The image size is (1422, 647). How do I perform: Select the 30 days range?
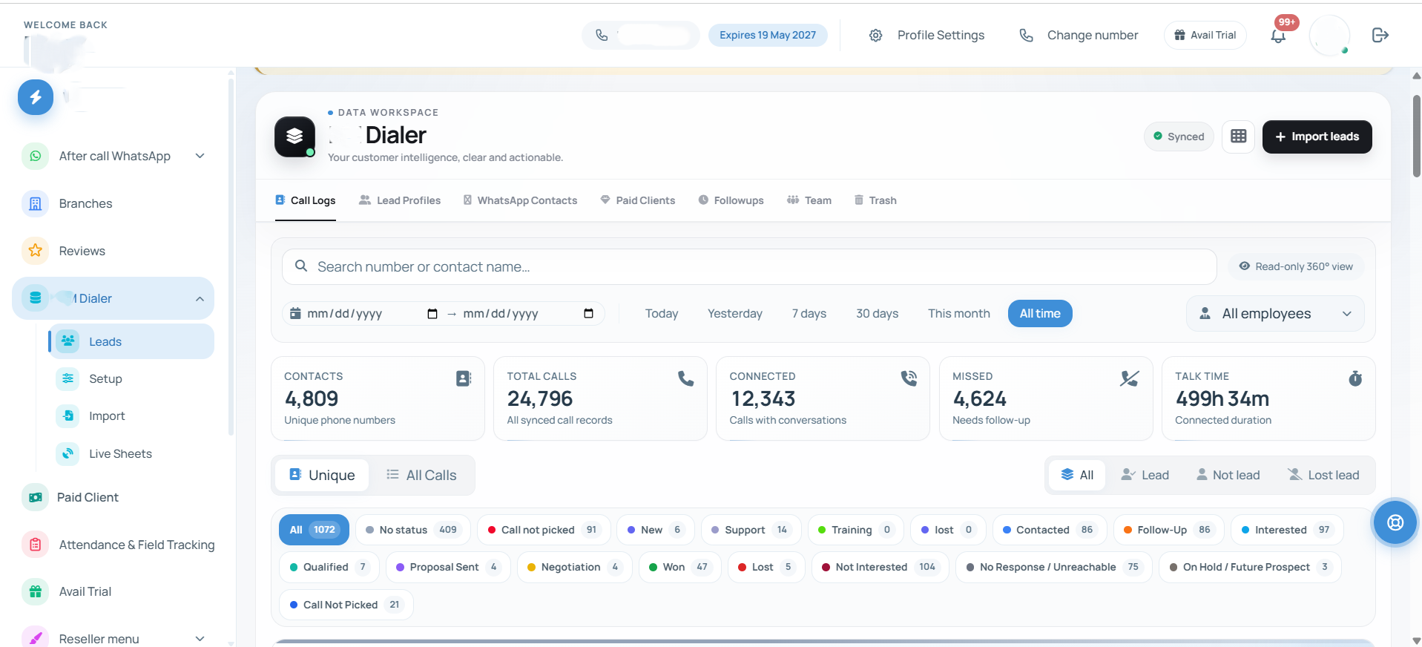pos(877,313)
